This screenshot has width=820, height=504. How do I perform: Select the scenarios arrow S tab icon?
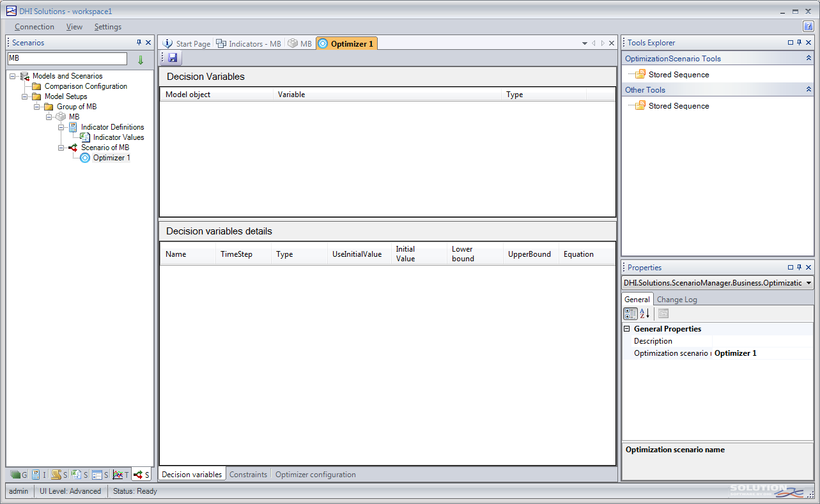(138, 475)
